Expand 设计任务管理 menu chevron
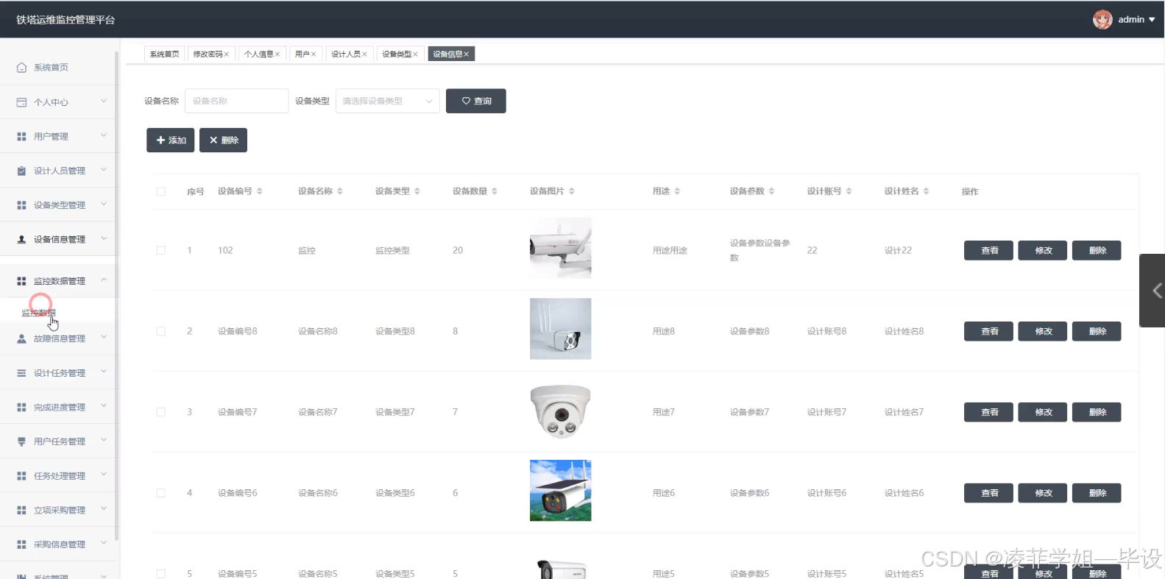Image resolution: width=1165 pixels, height=579 pixels. pos(104,372)
